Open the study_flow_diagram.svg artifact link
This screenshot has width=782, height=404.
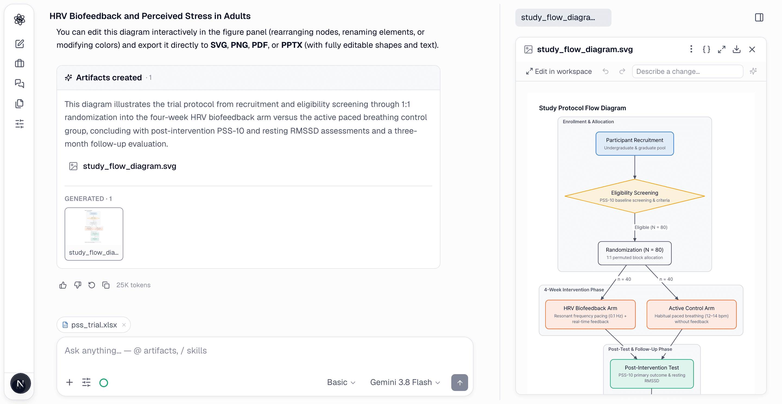[x=130, y=166]
